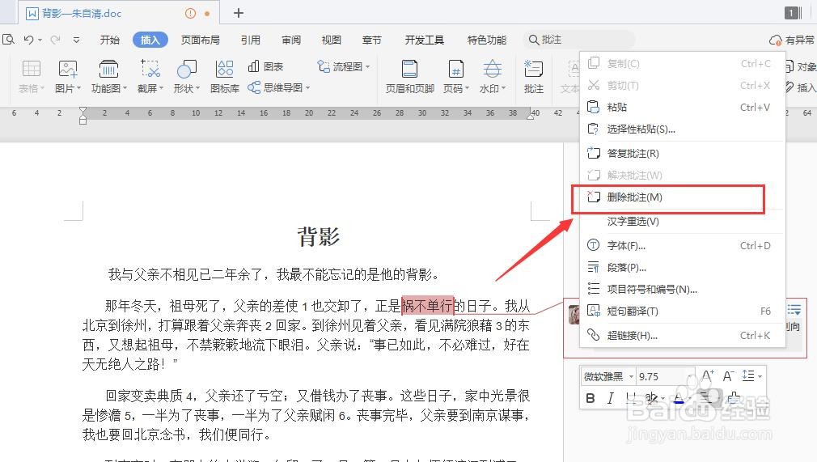
Task: Open the 图标库 icon library
Action: tap(225, 69)
